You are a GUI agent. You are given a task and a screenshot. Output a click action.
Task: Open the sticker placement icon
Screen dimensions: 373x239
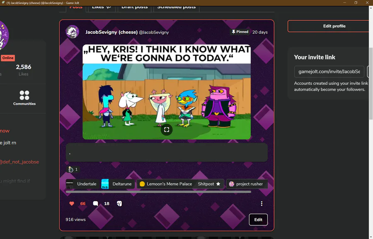tap(119, 204)
